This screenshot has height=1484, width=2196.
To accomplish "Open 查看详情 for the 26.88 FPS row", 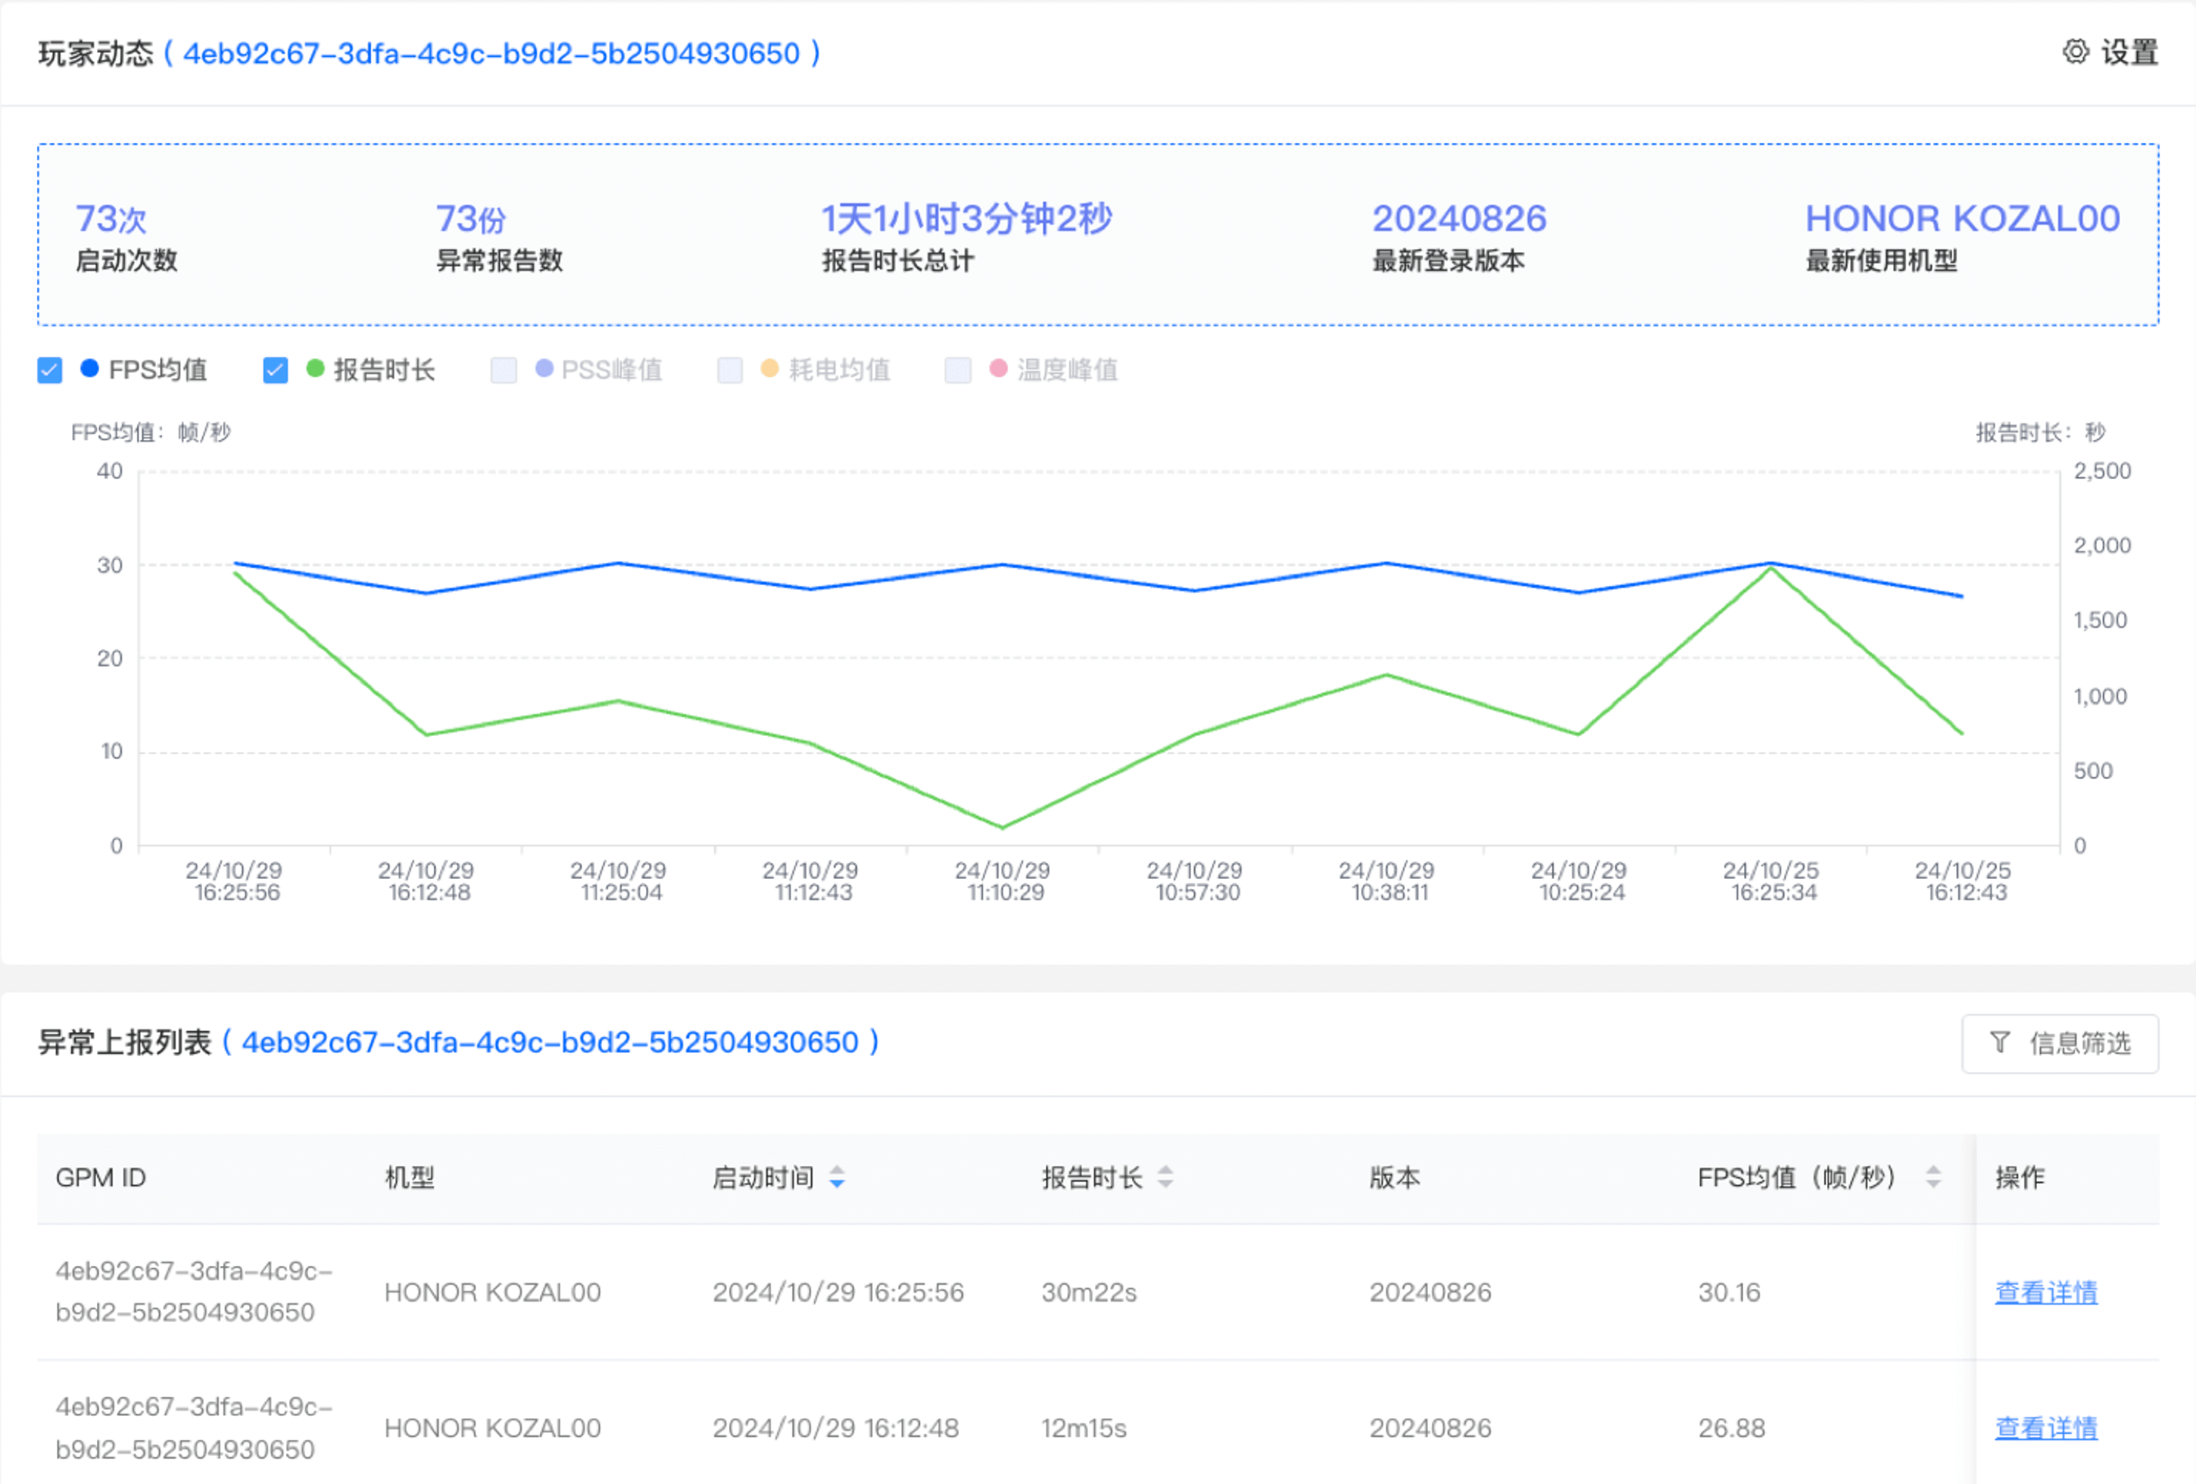I will [x=2046, y=1428].
